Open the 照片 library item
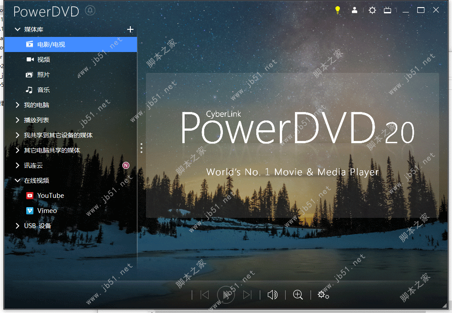The width and height of the screenshot is (452, 313). pos(71,75)
